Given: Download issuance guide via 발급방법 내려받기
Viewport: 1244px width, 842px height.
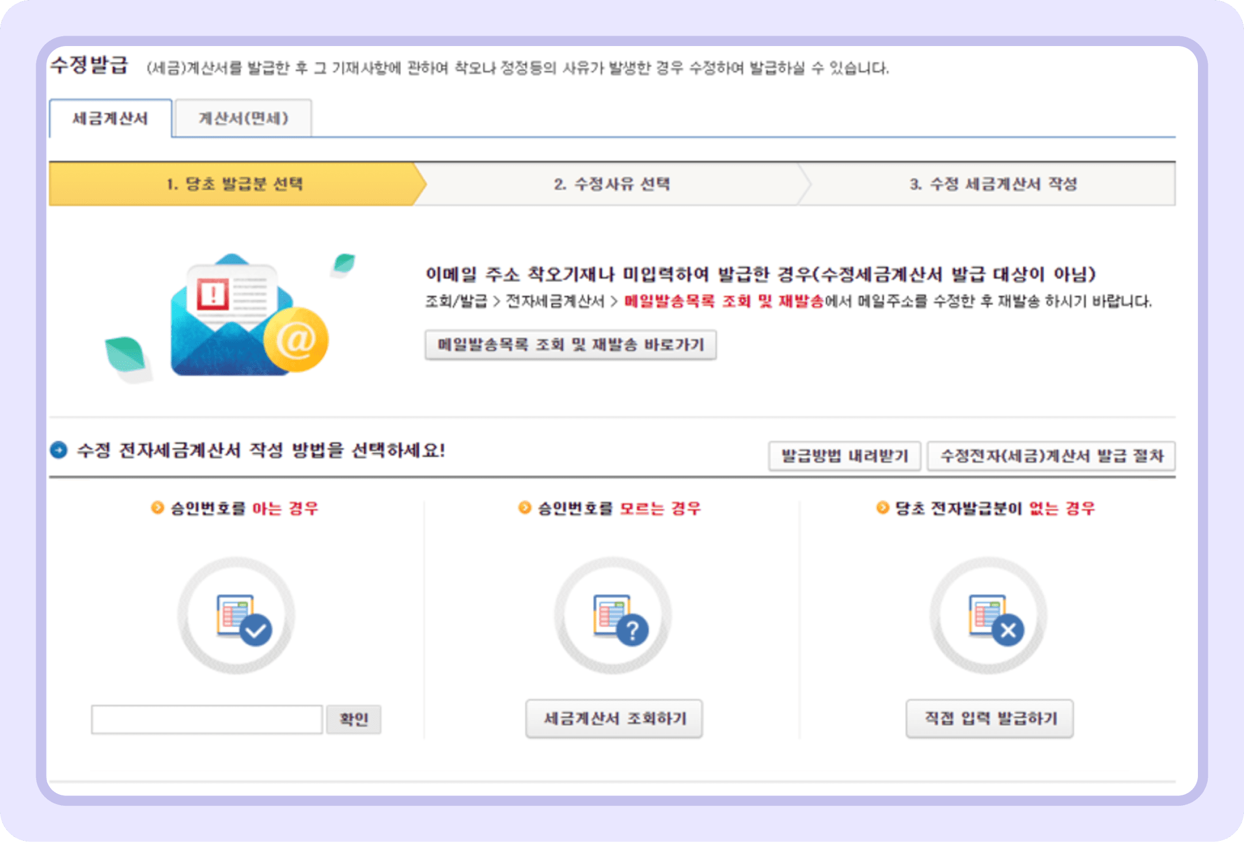Looking at the screenshot, I should tap(845, 456).
